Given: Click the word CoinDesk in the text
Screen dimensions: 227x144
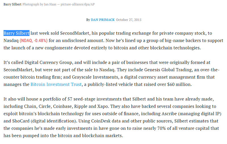Looking at the screenshot, I should 101,121.
